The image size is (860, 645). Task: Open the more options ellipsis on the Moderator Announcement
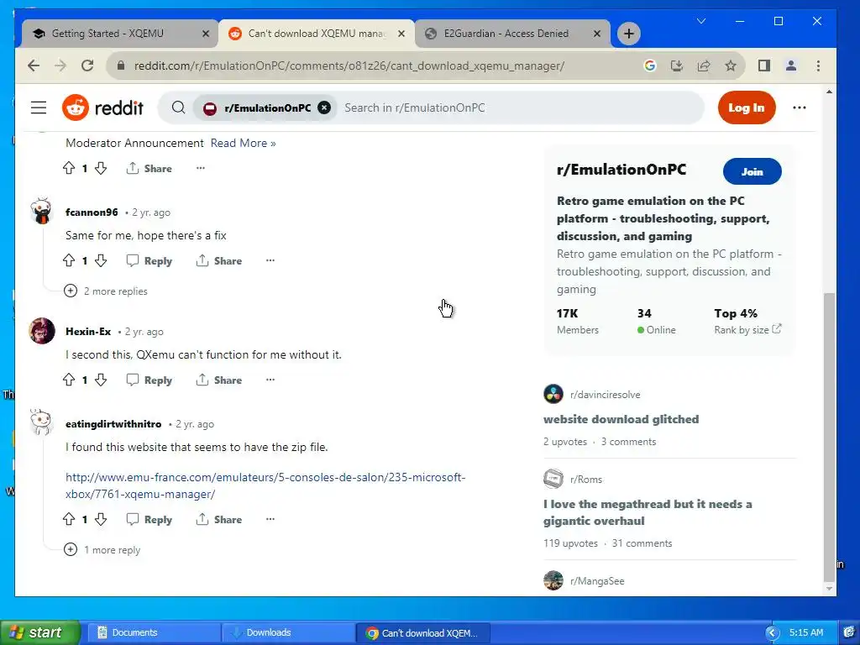[201, 168]
